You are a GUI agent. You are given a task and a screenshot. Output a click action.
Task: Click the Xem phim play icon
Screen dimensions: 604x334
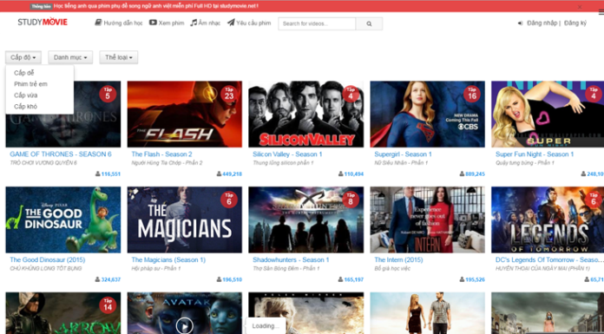(x=153, y=23)
